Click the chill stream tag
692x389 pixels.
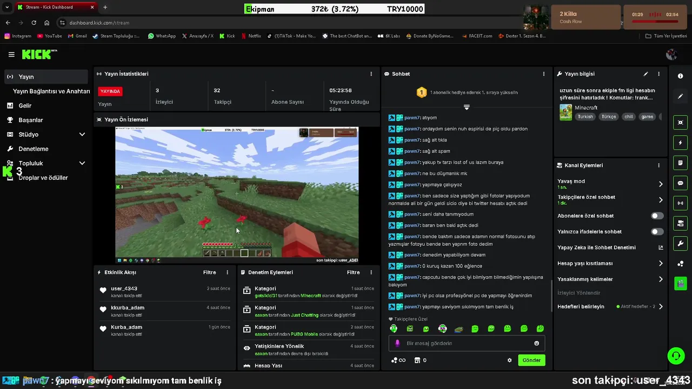point(628,117)
